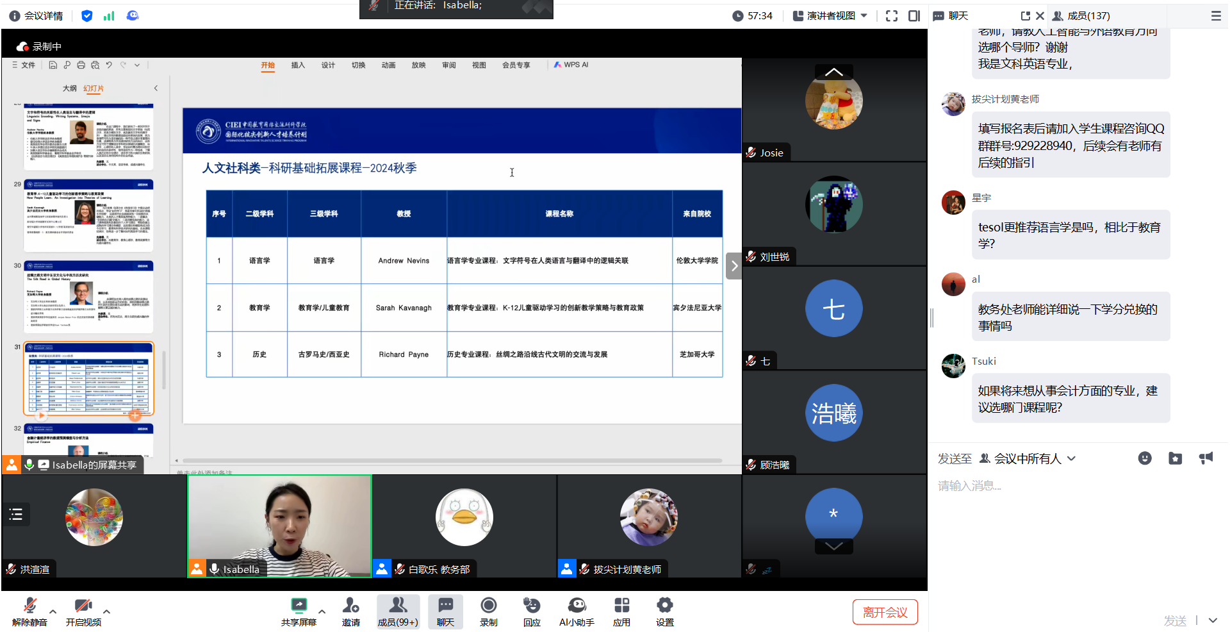Viewport: 1230px width, 632px height.
Task: Enter fullscreen mode icon
Action: [x=891, y=16]
